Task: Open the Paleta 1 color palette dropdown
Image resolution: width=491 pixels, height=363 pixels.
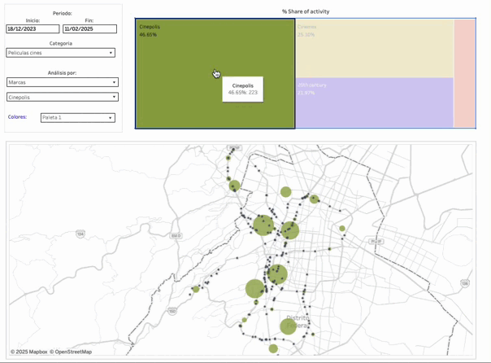Action: (x=78, y=117)
